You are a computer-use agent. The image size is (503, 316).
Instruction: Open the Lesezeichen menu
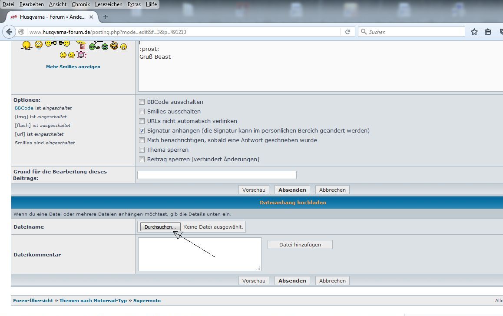[109, 4]
